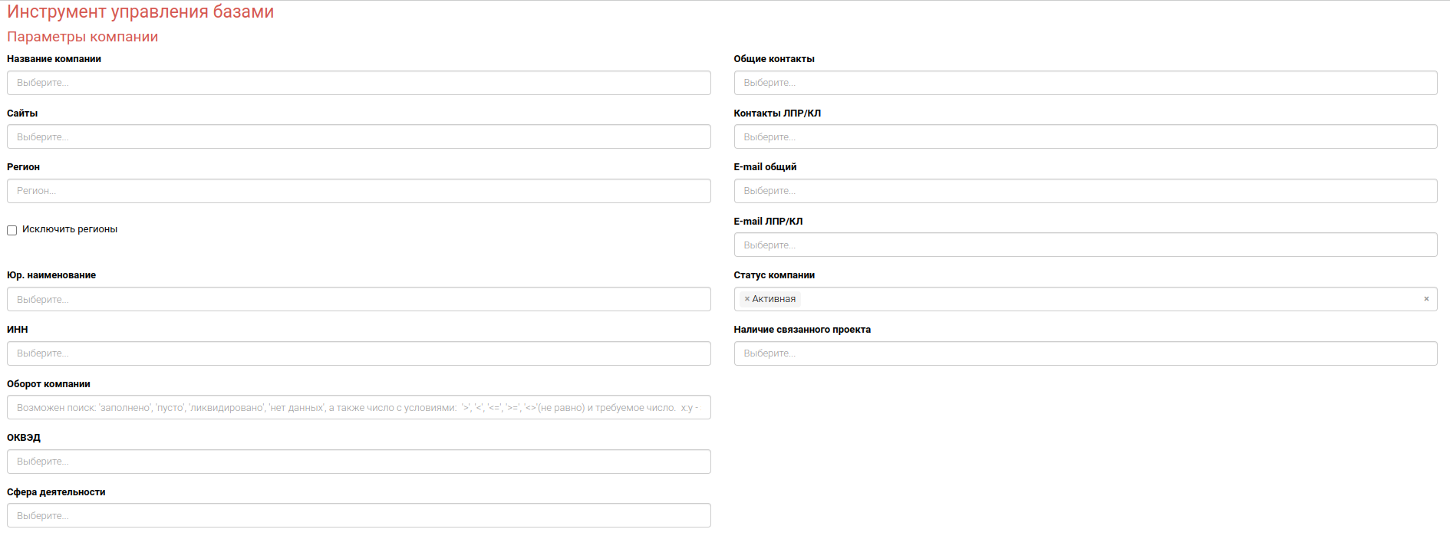Open the ИНН selection field

click(x=358, y=353)
